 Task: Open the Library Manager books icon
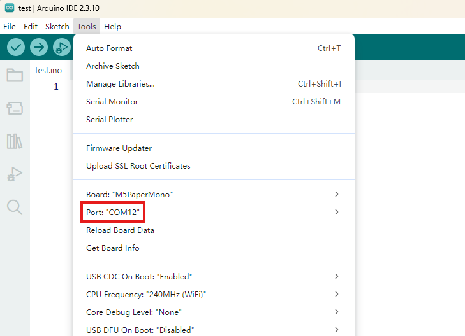click(15, 141)
